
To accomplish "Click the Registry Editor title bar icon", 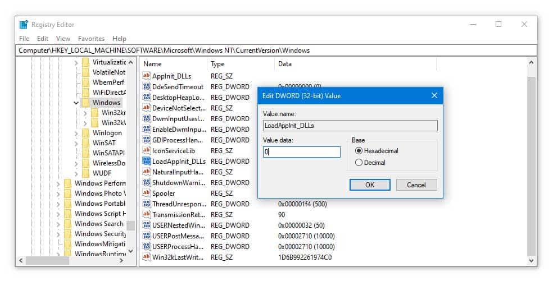I will (x=24, y=24).
